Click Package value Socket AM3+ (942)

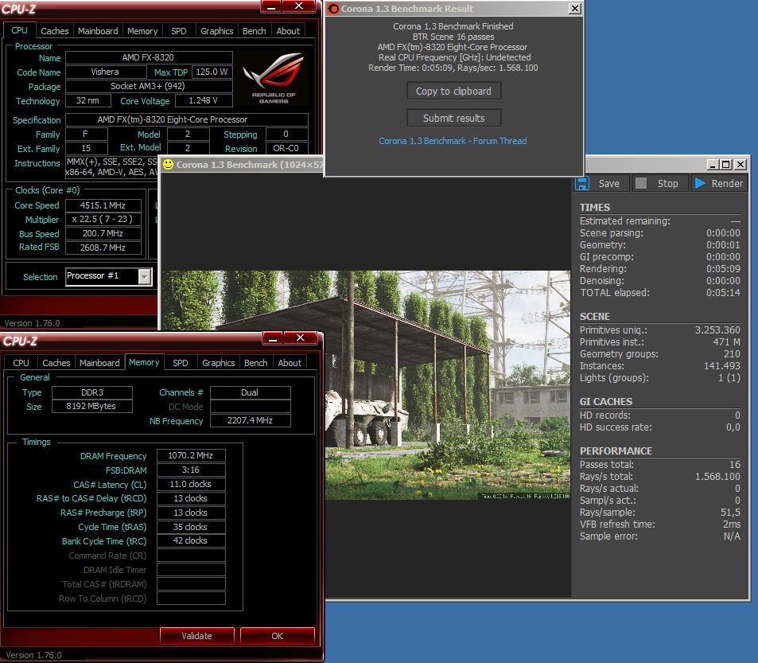coord(149,86)
